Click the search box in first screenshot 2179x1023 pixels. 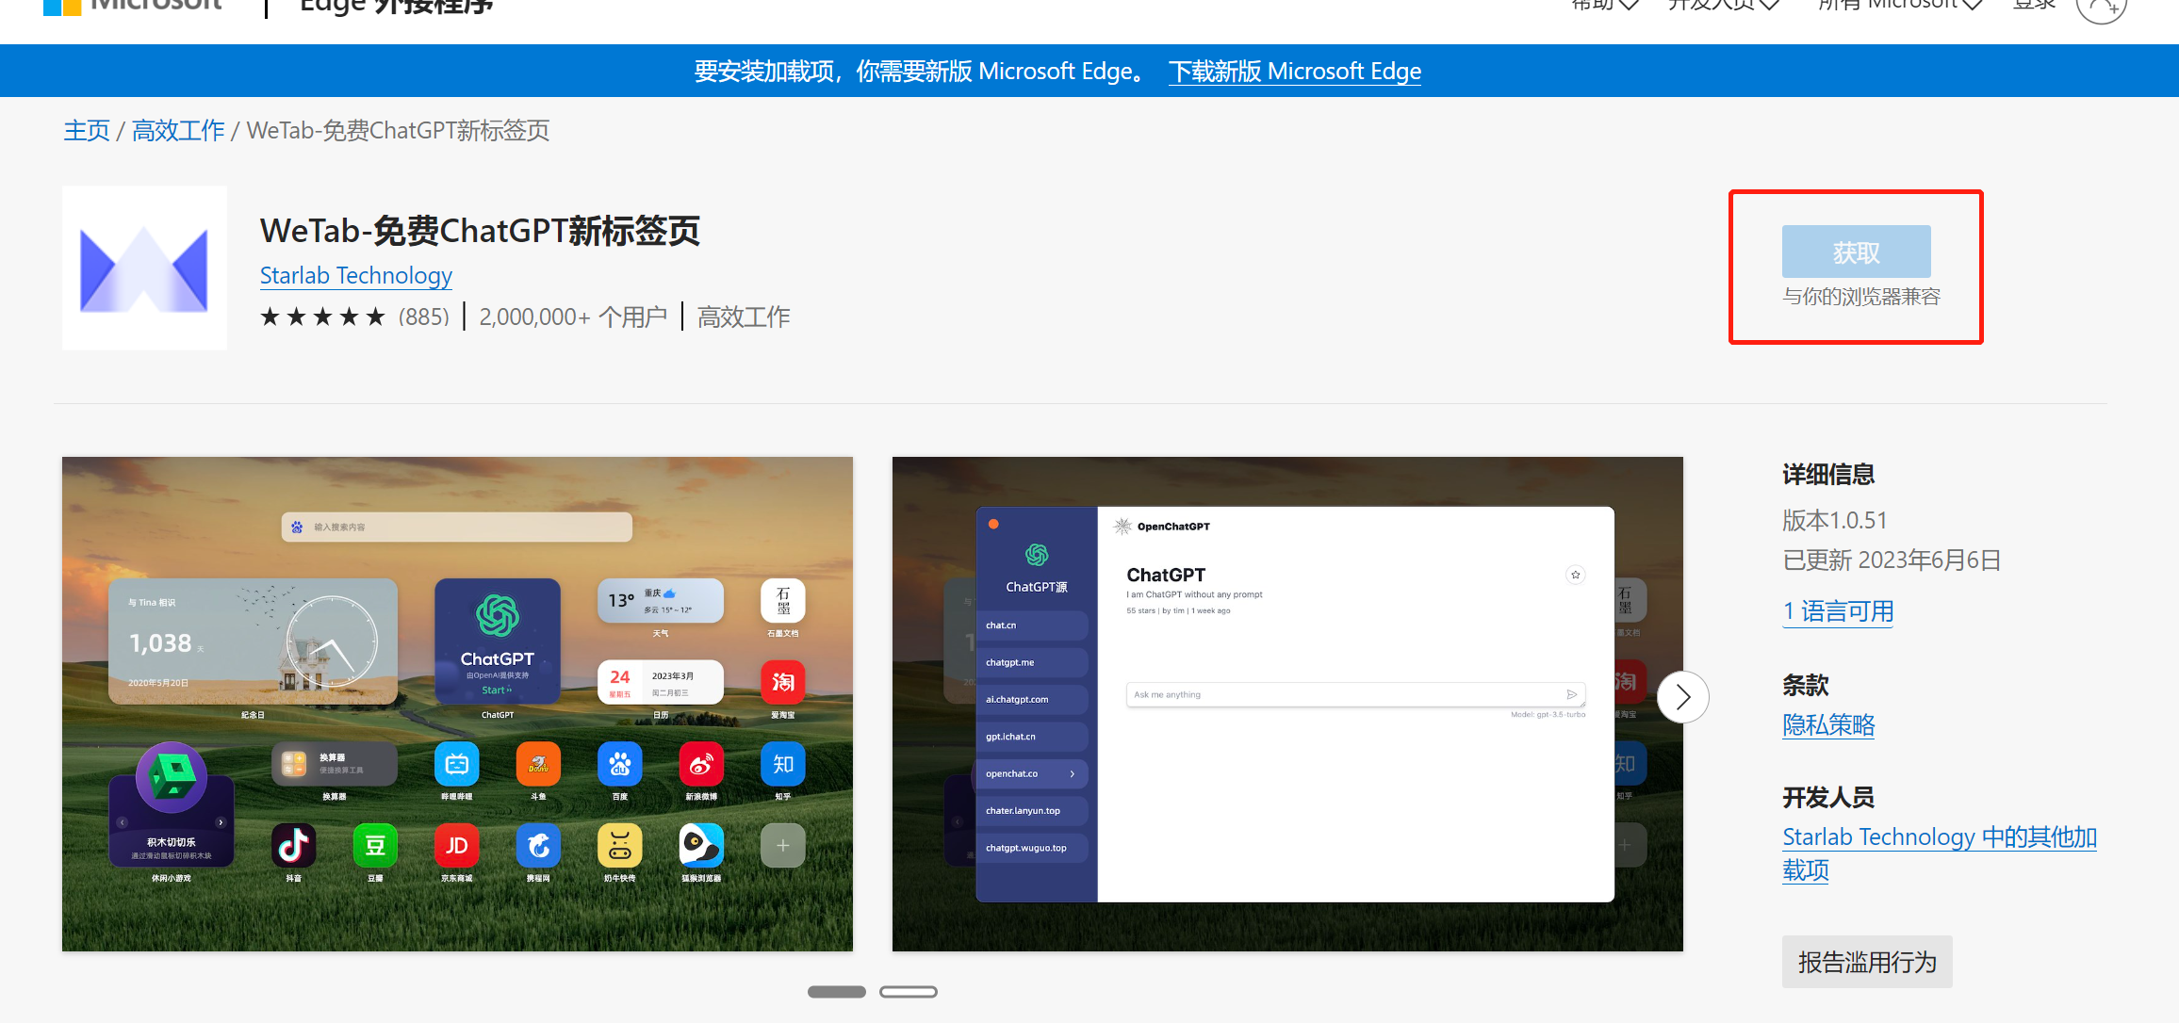click(x=457, y=527)
